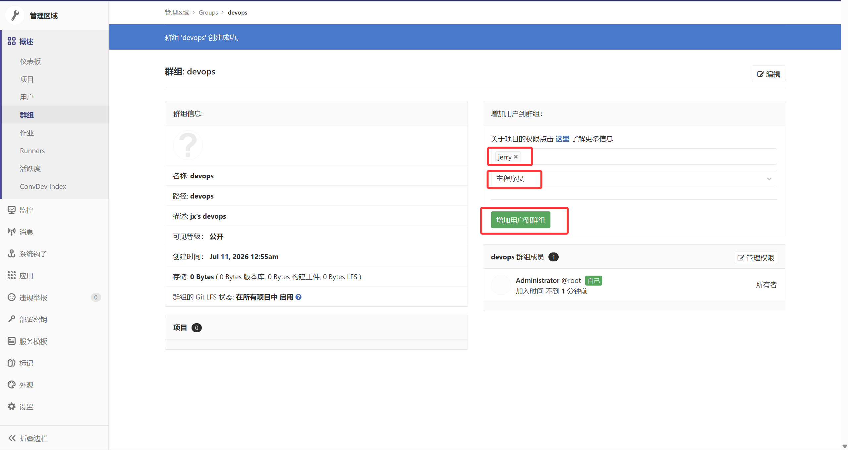Click the abuse reports face icon

click(12, 297)
